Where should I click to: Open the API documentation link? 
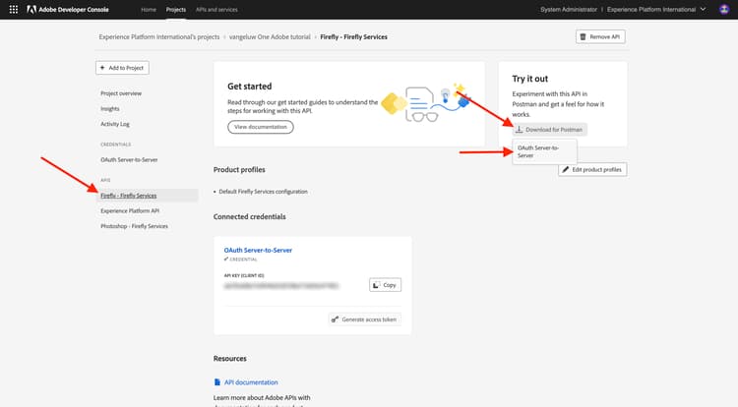click(x=251, y=382)
